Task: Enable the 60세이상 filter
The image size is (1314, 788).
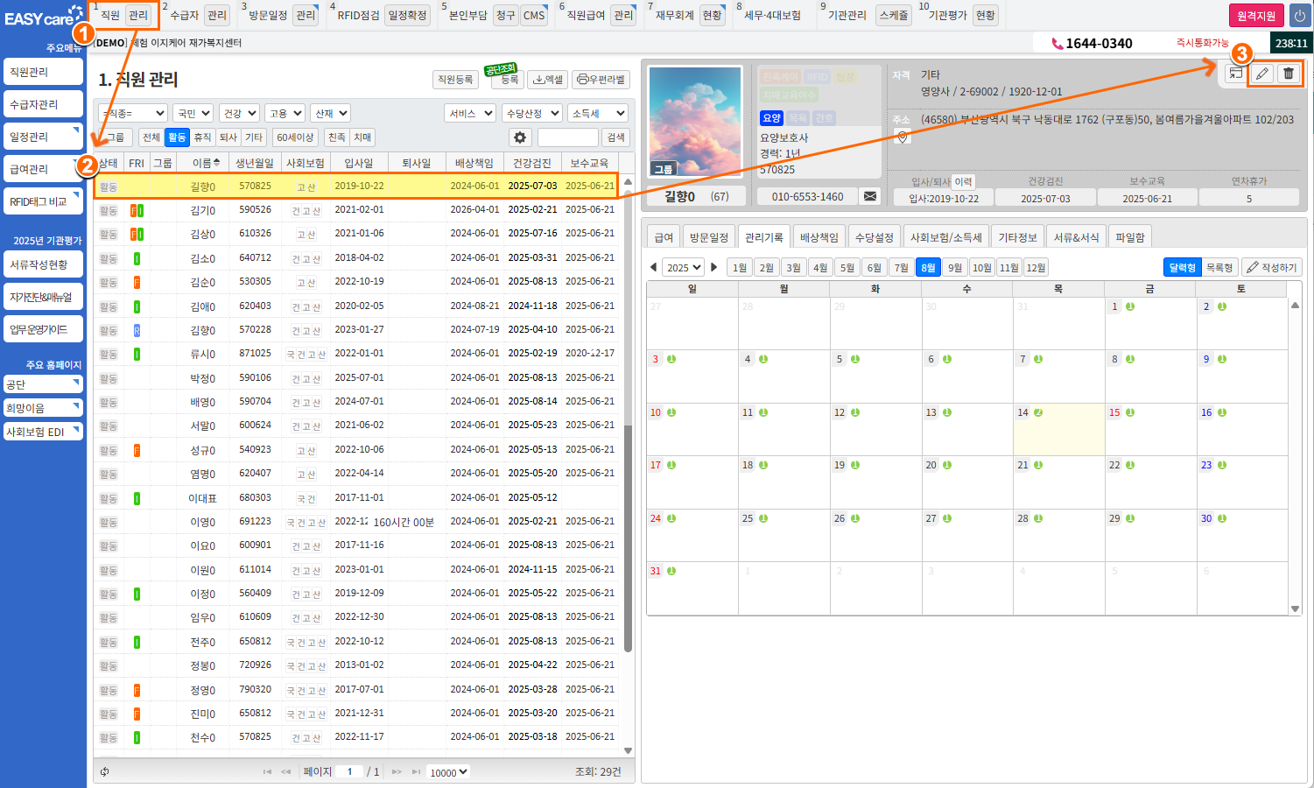Action: [x=295, y=137]
